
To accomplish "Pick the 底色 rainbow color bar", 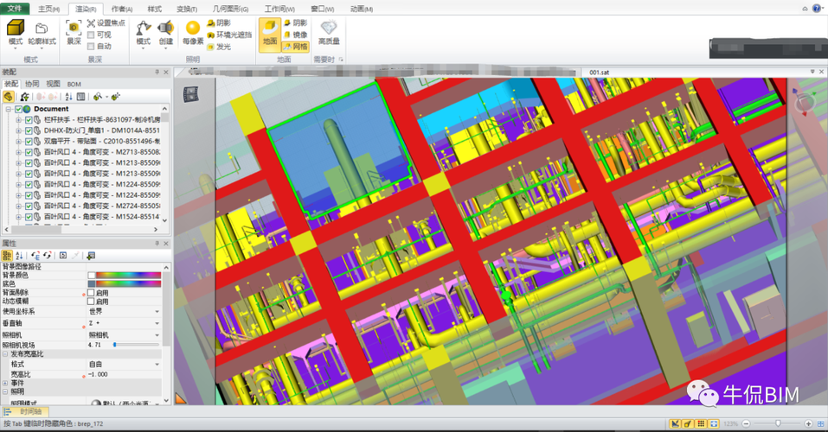I will 128,283.
